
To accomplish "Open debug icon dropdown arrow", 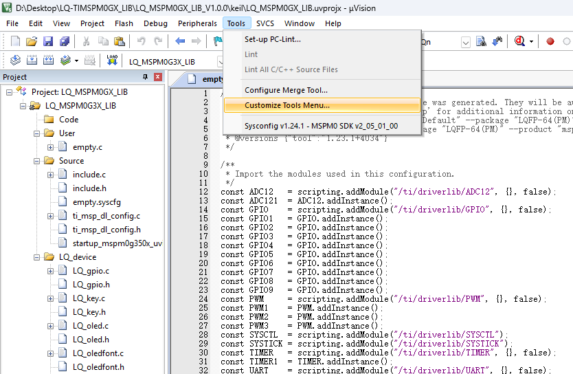I will click(531, 42).
